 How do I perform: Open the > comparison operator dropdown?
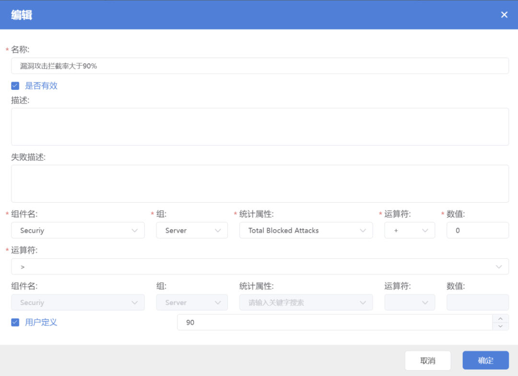(259, 267)
